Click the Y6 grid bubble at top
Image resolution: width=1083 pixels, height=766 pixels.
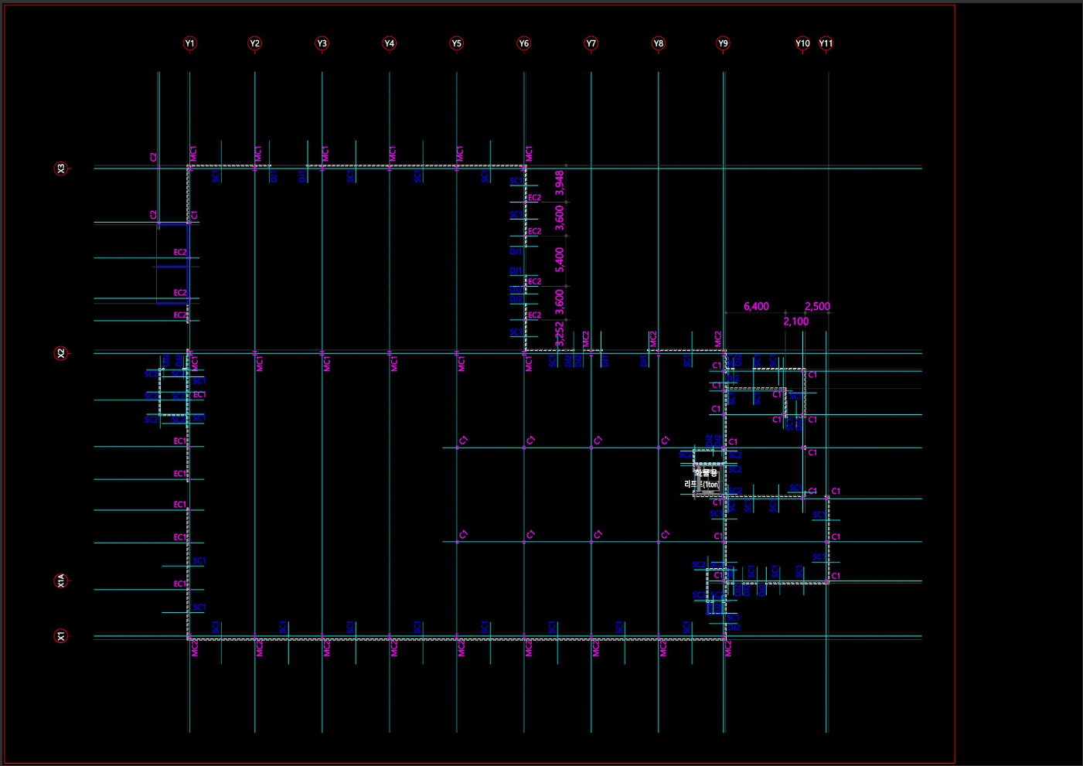[x=524, y=43]
